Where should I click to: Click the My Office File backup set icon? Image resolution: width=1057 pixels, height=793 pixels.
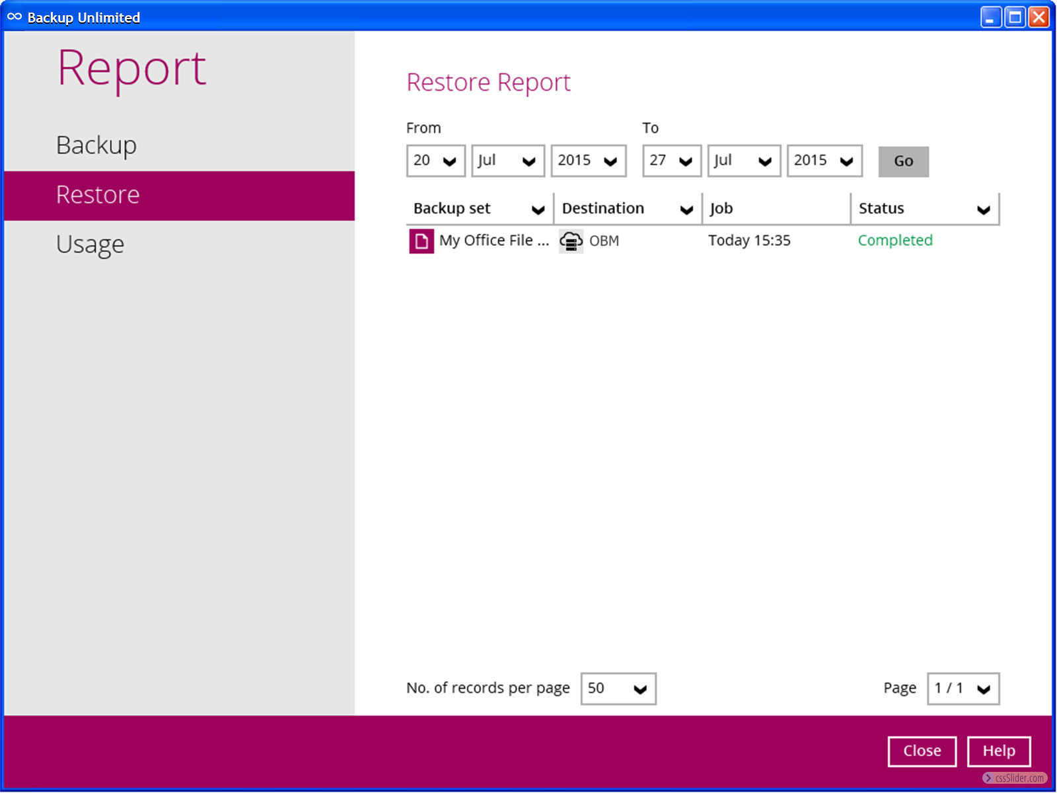tap(421, 241)
